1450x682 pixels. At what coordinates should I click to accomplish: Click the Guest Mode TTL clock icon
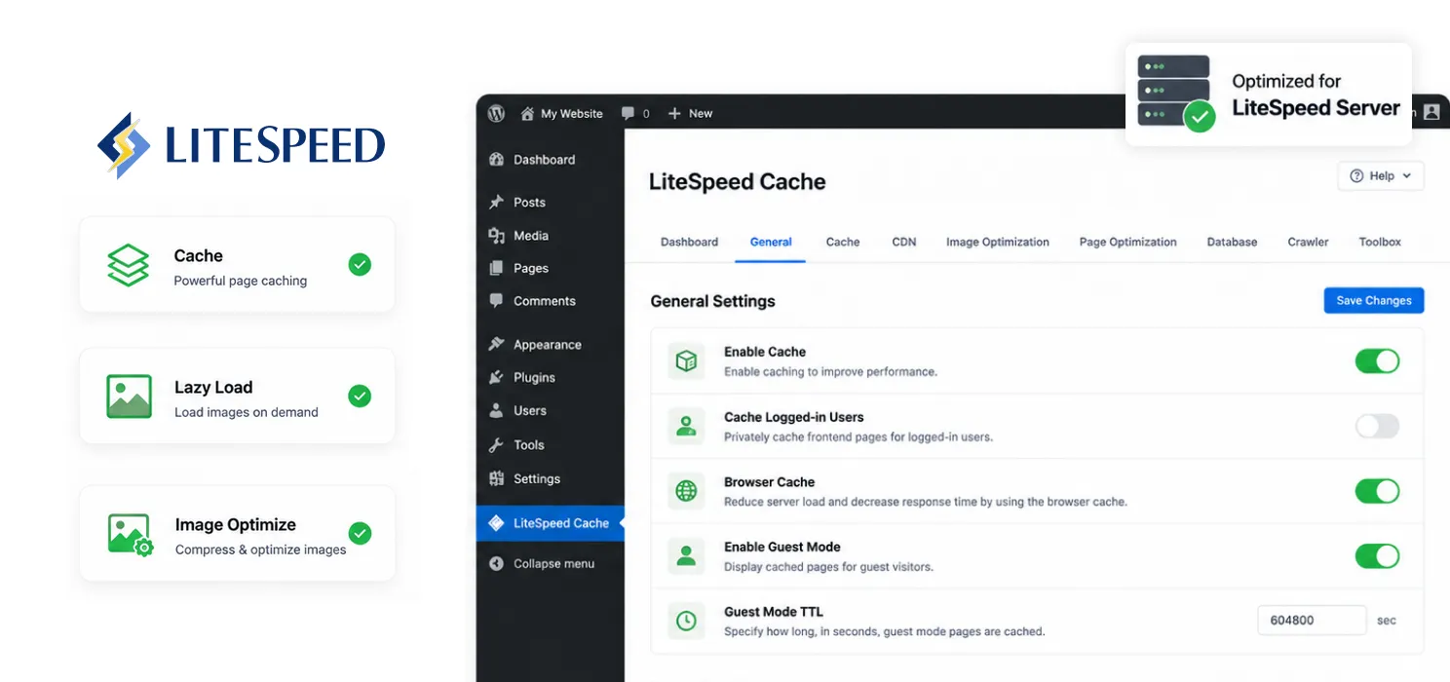(x=686, y=620)
